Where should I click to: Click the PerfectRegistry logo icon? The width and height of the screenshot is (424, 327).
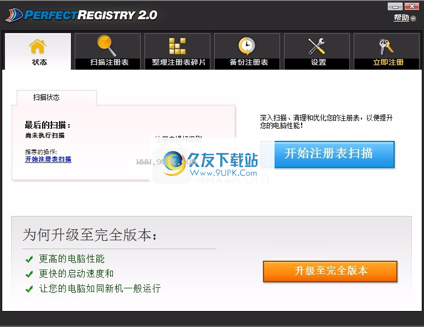[x=14, y=15]
